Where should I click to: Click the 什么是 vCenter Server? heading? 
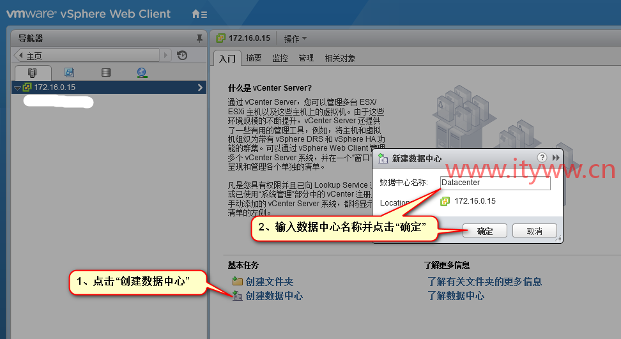270,88
